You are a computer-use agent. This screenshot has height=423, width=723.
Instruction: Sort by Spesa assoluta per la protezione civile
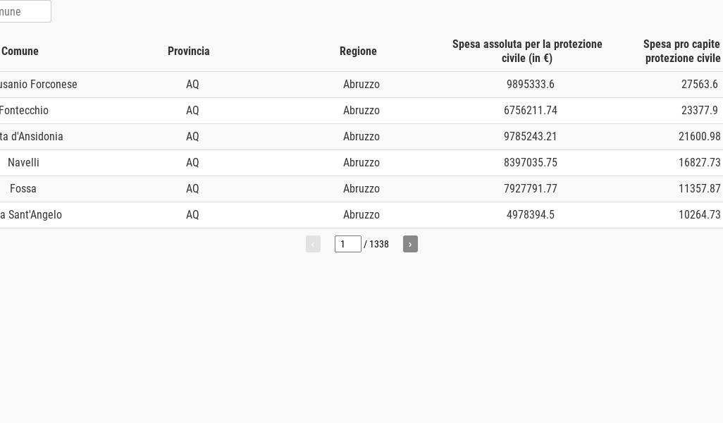527,51
